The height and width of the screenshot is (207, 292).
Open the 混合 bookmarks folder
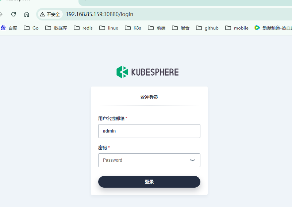[x=181, y=28]
